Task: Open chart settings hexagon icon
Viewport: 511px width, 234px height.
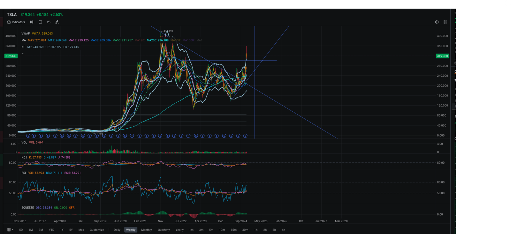Action: (x=437, y=22)
